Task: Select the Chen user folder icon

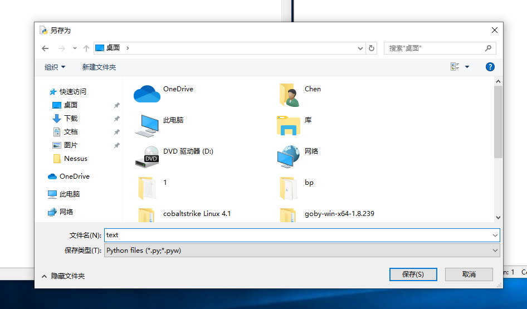Action: [x=289, y=95]
